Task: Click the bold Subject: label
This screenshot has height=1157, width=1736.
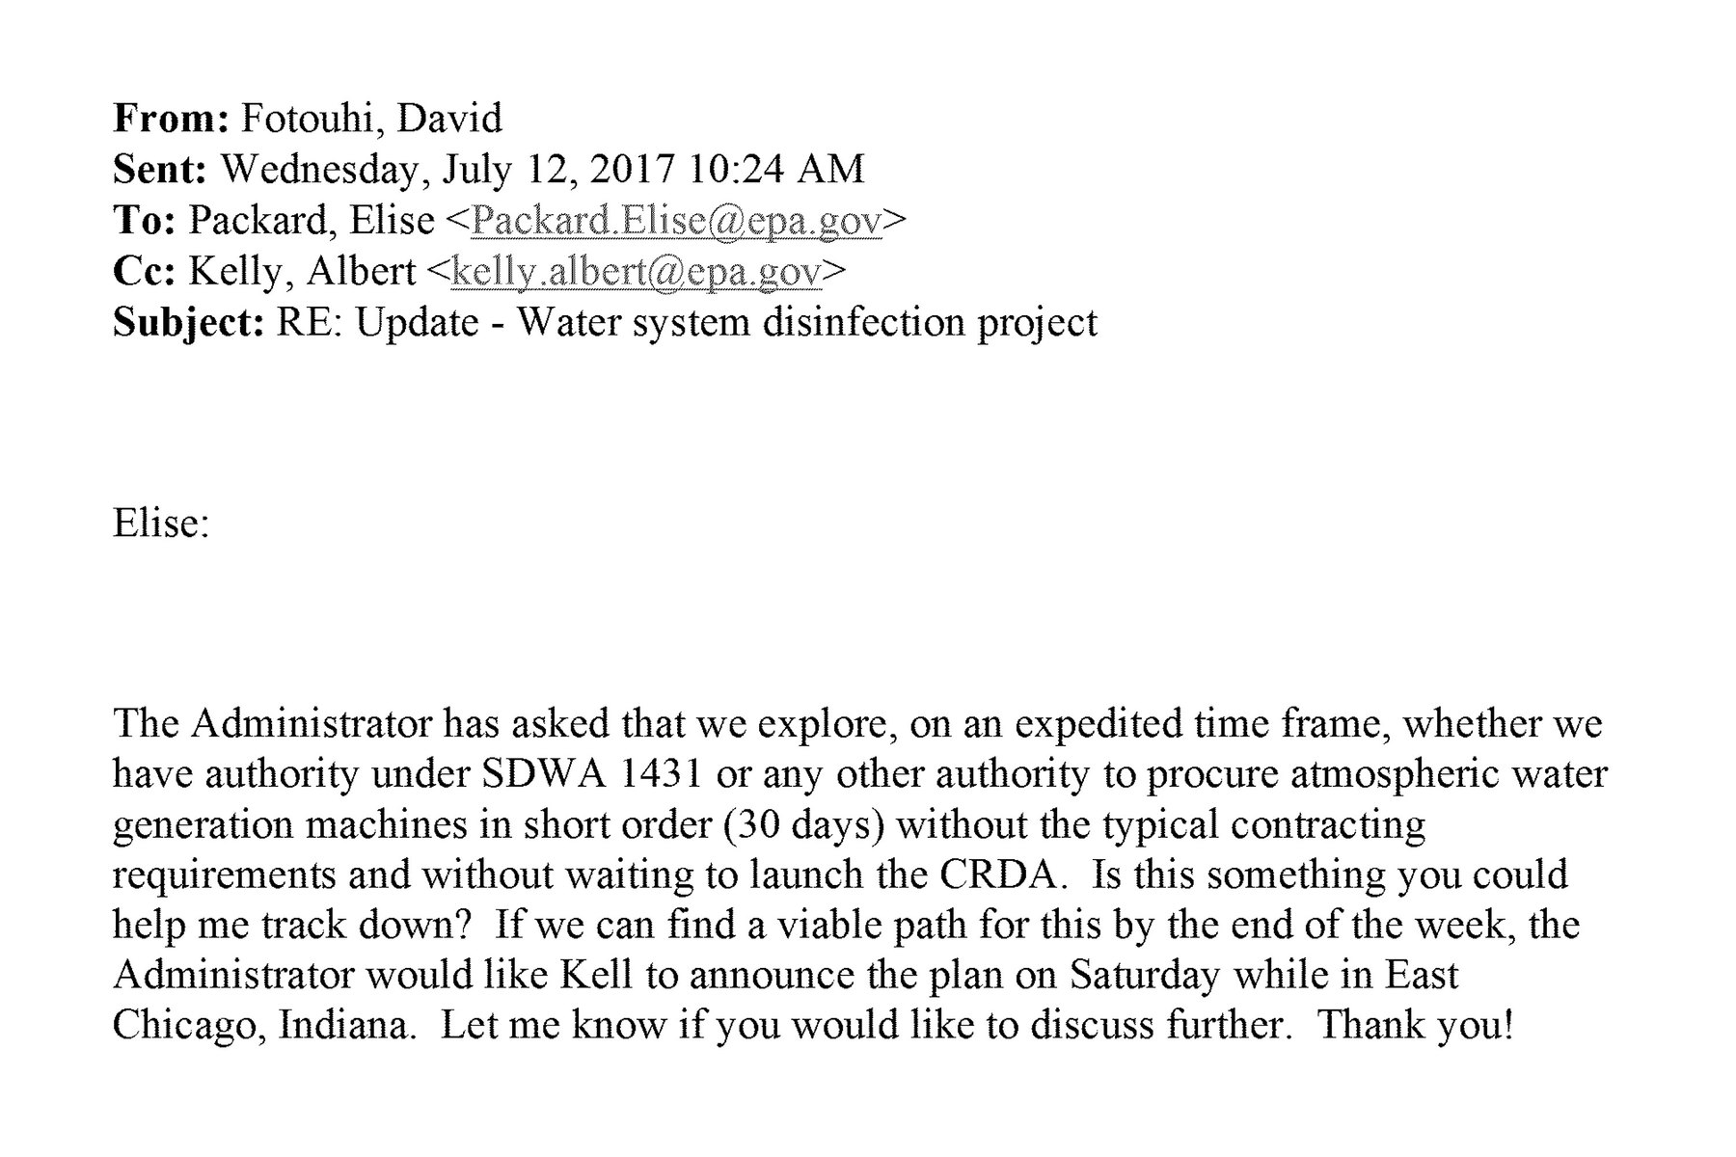Action: pos(188,322)
